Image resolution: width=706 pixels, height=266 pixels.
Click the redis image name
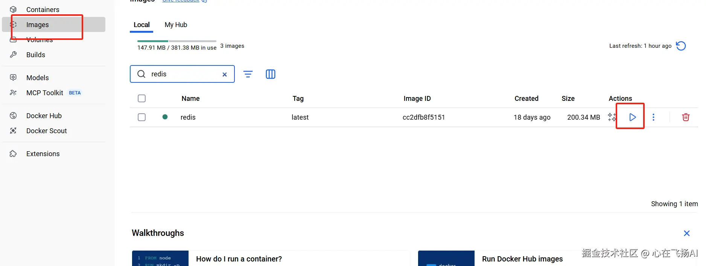(x=188, y=117)
